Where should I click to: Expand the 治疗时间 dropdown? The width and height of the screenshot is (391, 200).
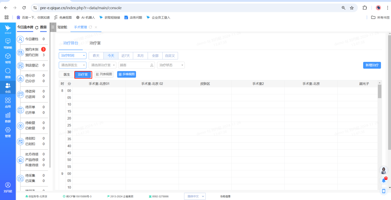click(x=72, y=56)
